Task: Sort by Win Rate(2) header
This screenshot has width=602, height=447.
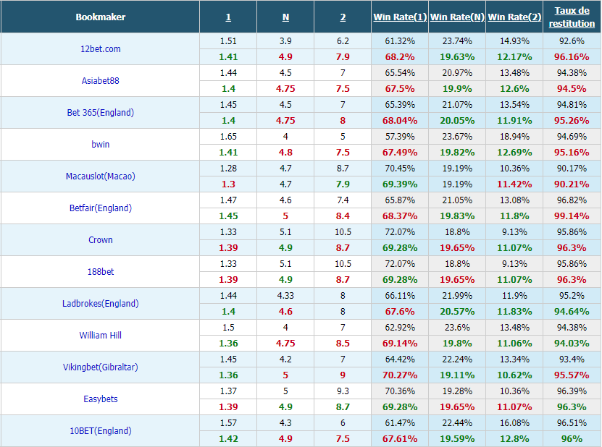Action: coord(514,17)
